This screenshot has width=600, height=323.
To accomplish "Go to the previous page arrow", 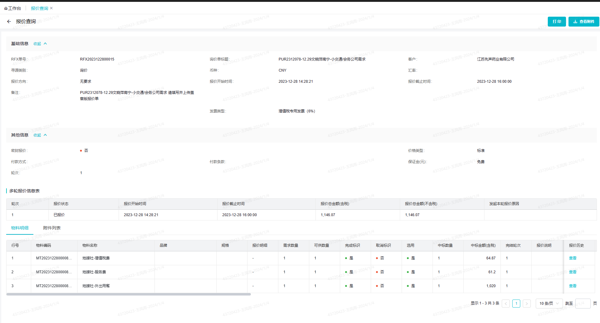I will click(x=506, y=304).
